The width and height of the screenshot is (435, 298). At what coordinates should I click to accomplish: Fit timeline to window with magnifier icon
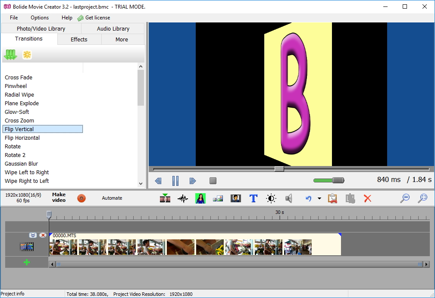click(423, 198)
